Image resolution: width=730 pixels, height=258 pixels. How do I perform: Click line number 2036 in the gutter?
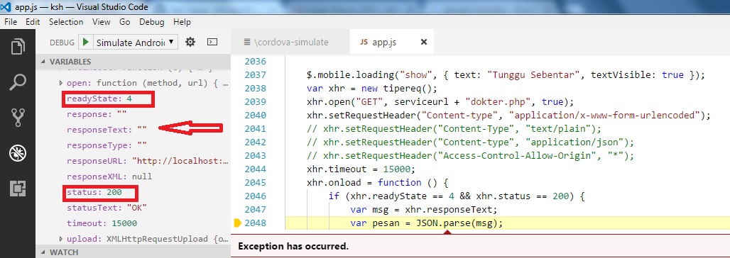pos(255,62)
